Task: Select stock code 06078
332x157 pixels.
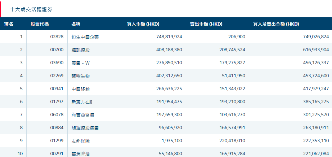Action: tap(57, 115)
